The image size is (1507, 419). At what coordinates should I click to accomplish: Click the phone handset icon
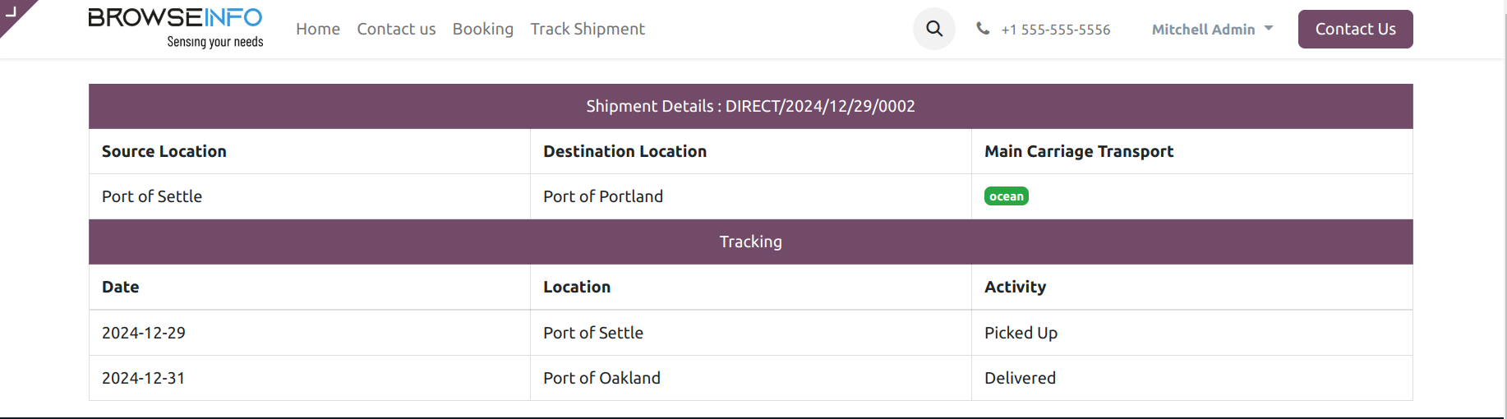point(983,29)
